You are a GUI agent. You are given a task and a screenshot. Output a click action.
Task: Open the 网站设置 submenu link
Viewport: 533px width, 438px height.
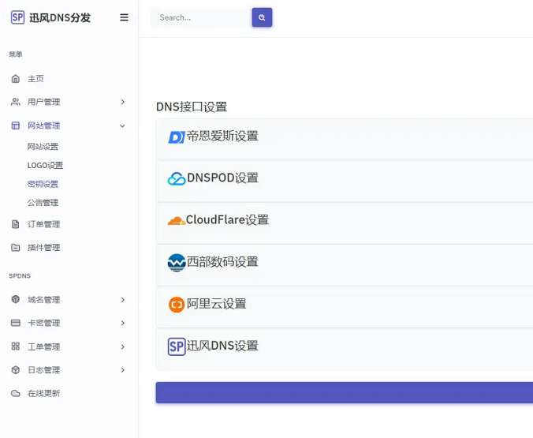43,147
